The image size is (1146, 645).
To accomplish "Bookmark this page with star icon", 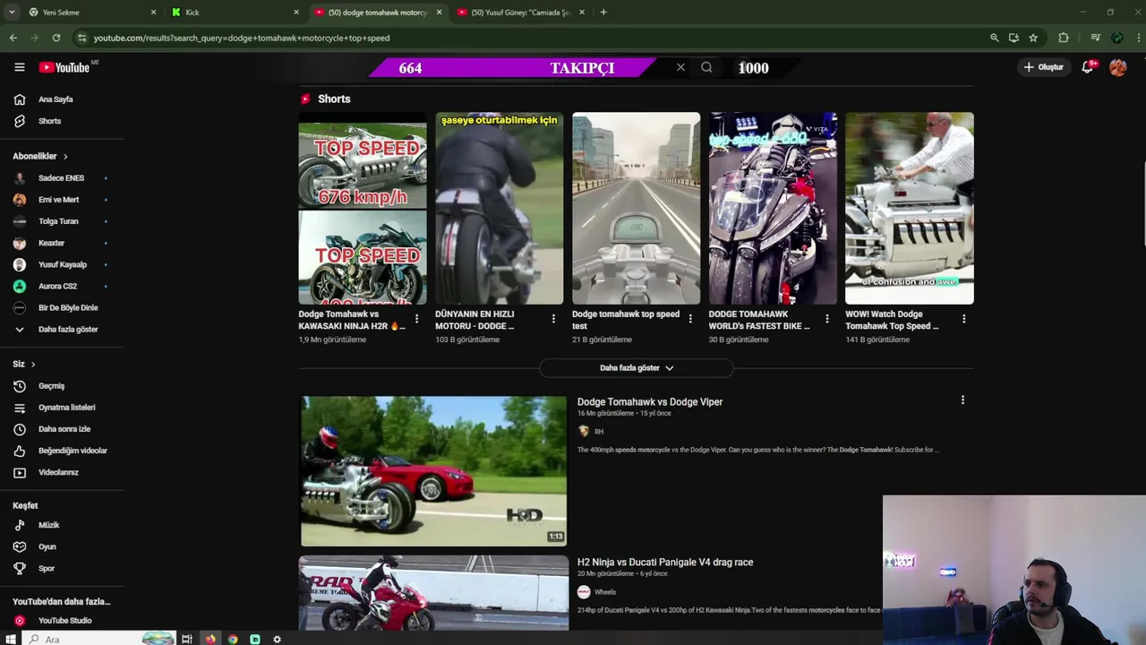I will (x=1033, y=38).
